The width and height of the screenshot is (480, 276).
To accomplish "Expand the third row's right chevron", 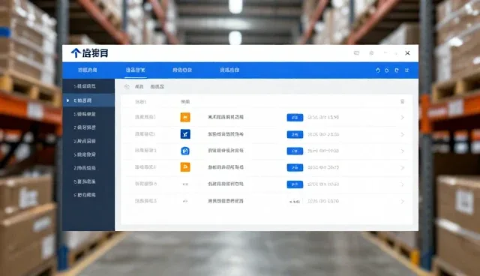I will pos(403,151).
